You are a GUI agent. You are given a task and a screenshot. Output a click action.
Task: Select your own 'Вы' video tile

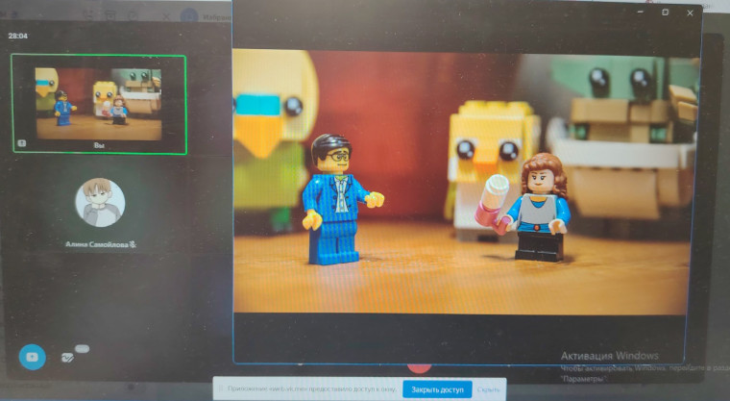[x=99, y=104]
